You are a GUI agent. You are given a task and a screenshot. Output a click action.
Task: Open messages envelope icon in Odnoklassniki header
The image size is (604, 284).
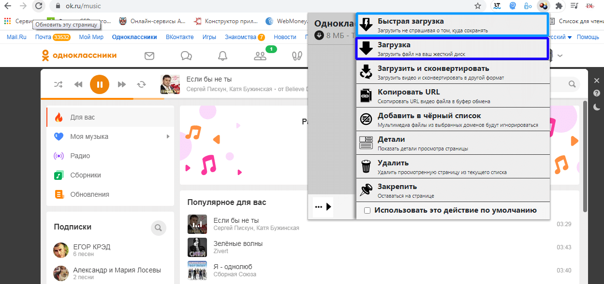[149, 56]
